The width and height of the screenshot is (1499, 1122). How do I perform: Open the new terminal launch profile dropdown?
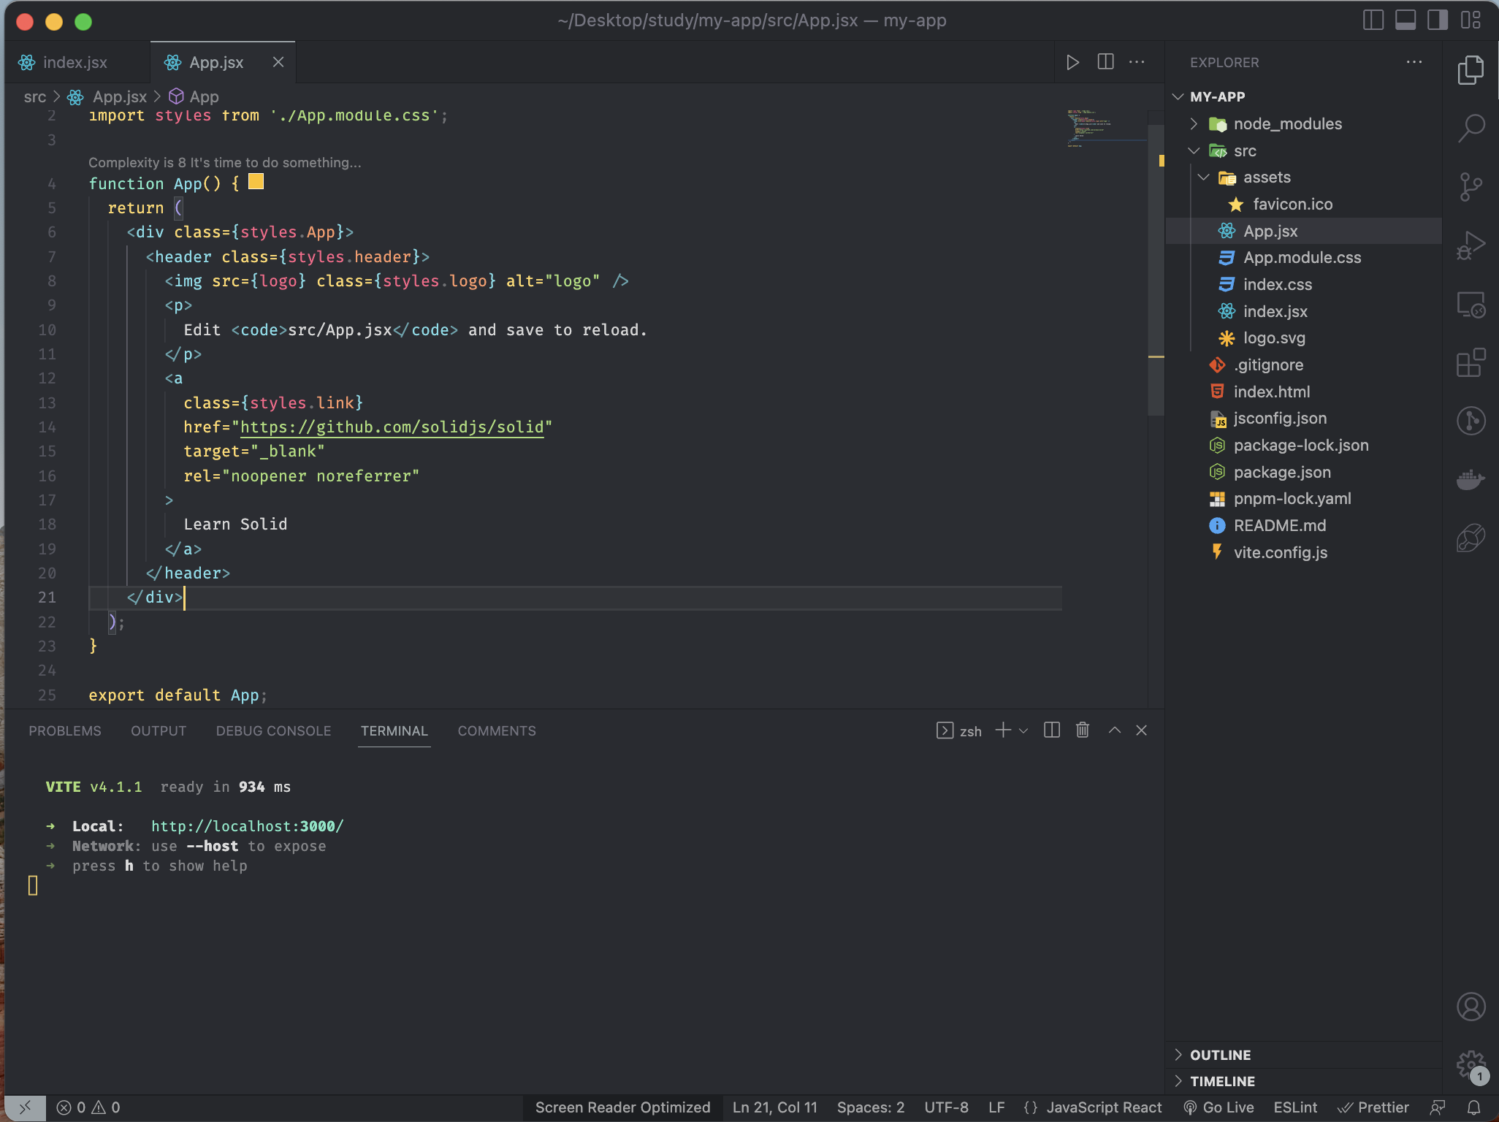click(1023, 730)
